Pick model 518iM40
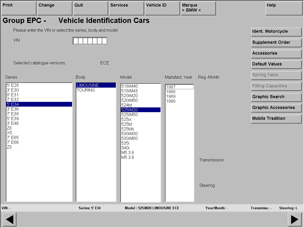Viewport: 304px width, 228px height. click(x=141, y=86)
